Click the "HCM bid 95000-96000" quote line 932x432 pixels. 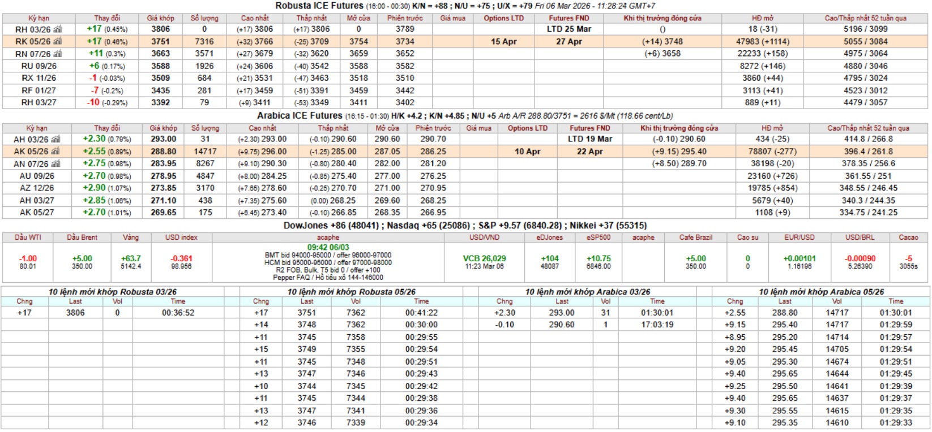pyautogui.click(x=328, y=263)
